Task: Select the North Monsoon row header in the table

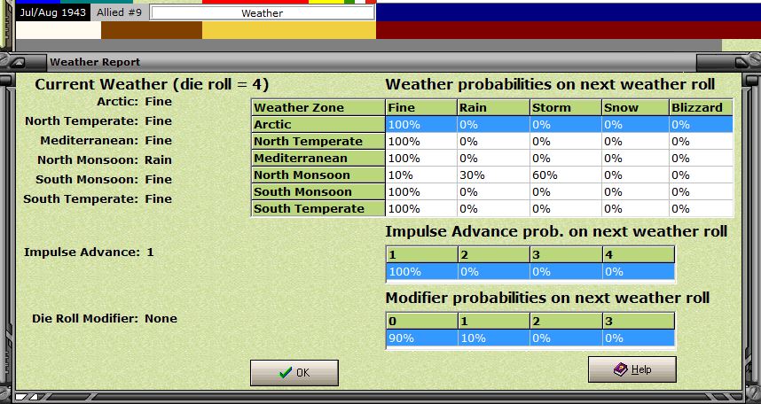Action: click(318, 175)
